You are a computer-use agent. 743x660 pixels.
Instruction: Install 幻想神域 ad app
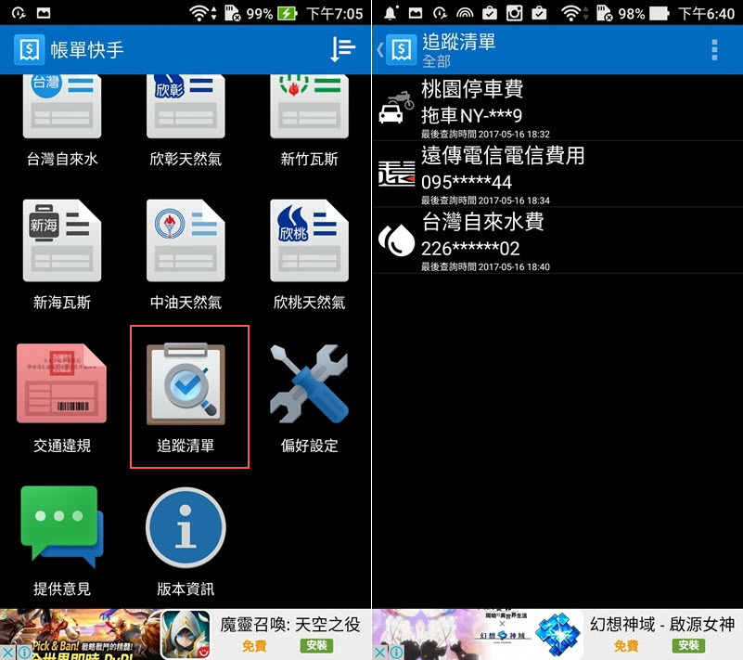pyautogui.click(x=688, y=645)
